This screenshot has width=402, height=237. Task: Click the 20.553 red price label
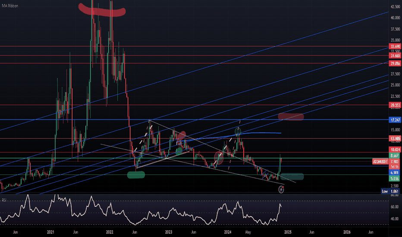pos(396,105)
